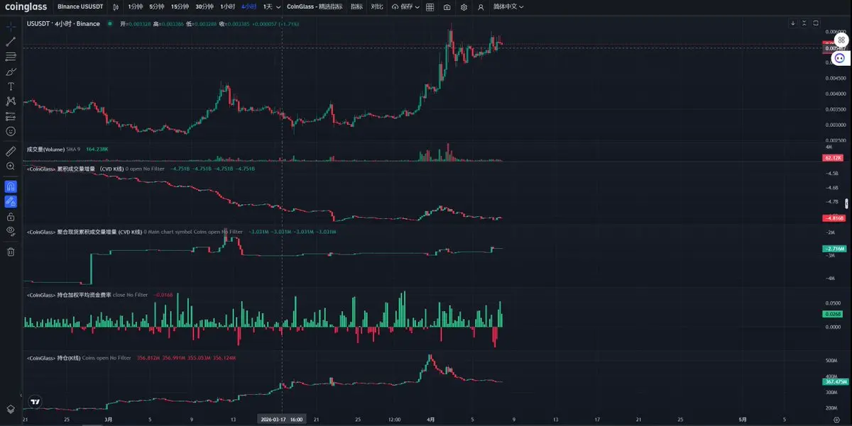Open the chart pattern tools
The height and width of the screenshot is (426, 852).
tap(11, 101)
